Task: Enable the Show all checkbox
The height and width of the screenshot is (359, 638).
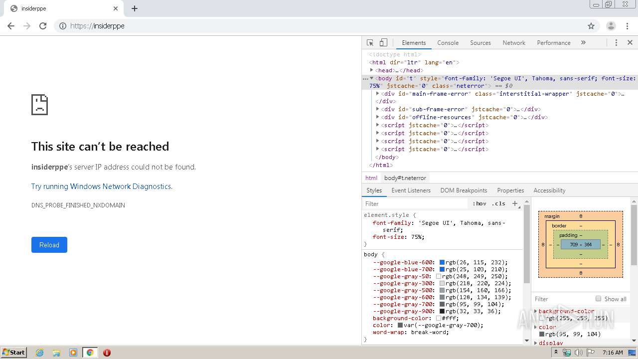Action: point(598,299)
